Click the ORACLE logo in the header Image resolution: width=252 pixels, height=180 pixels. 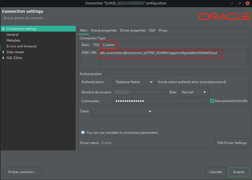click(x=224, y=17)
